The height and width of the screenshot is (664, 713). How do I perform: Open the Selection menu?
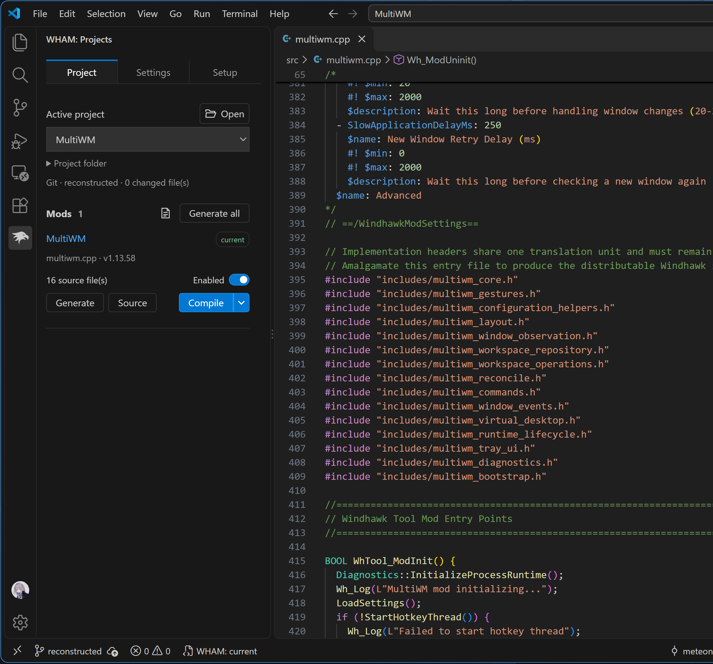(106, 14)
